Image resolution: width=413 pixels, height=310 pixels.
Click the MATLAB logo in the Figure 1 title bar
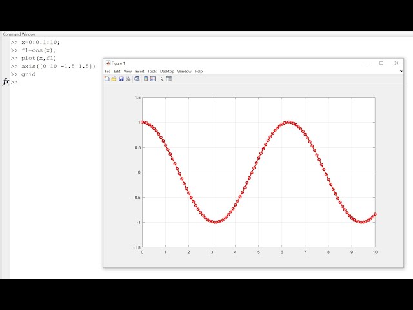[108, 63]
